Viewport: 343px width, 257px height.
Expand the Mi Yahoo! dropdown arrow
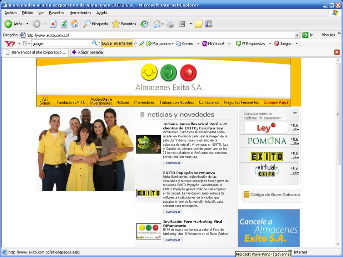tap(229, 44)
